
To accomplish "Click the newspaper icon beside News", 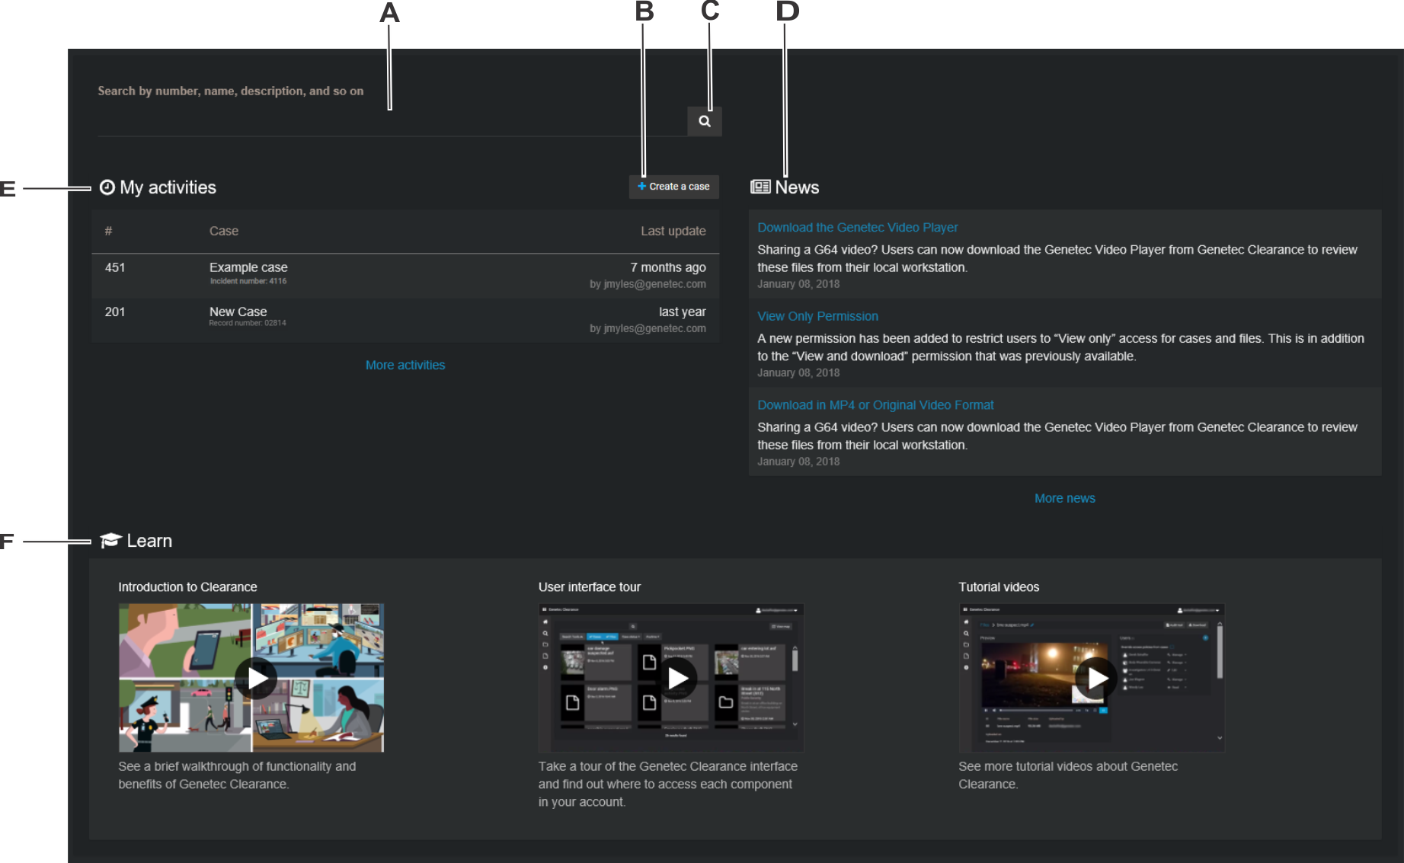I will [761, 187].
